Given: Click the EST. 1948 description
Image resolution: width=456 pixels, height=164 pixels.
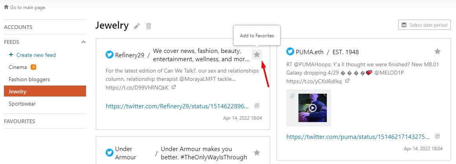Looking at the screenshot, I should [x=346, y=52].
